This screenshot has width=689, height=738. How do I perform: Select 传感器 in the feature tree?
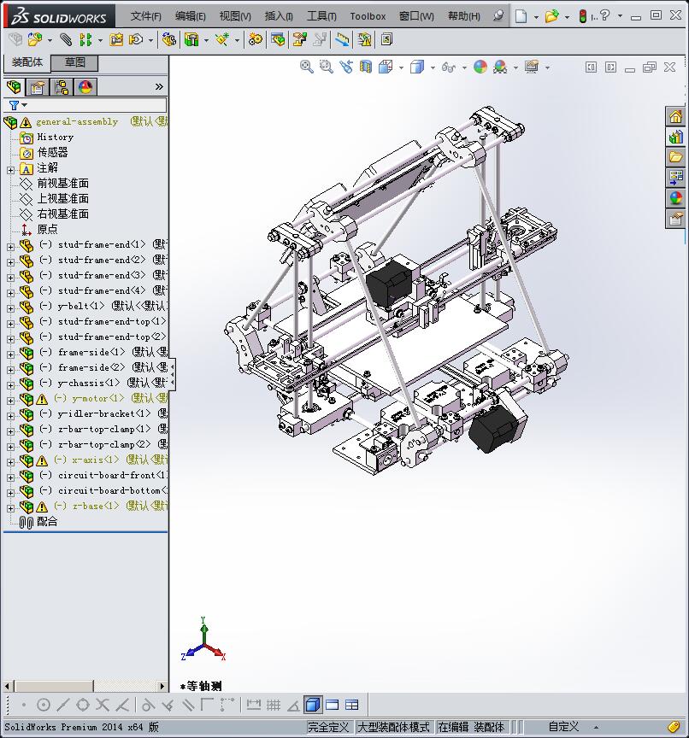point(52,153)
